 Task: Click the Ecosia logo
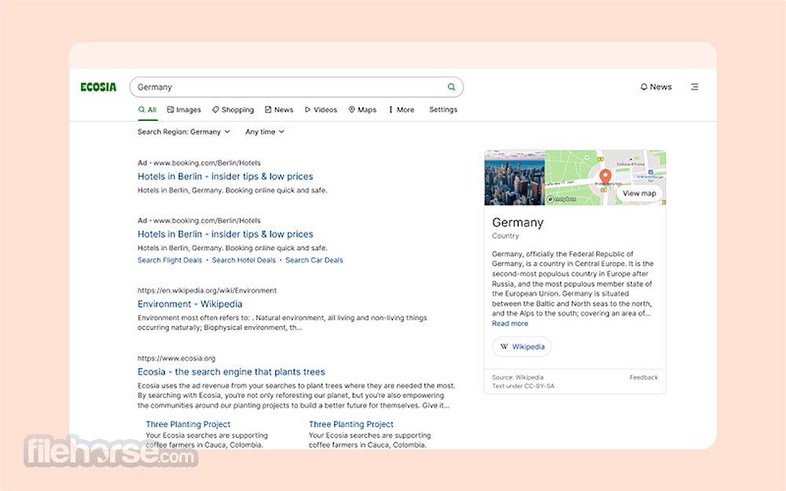click(x=98, y=87)
